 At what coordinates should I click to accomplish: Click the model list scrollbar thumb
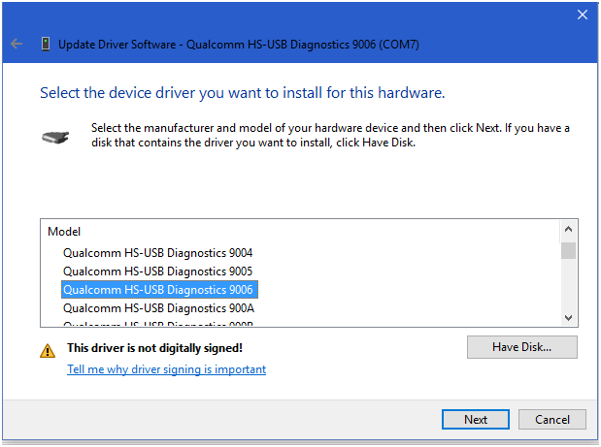tap(569, 251)
